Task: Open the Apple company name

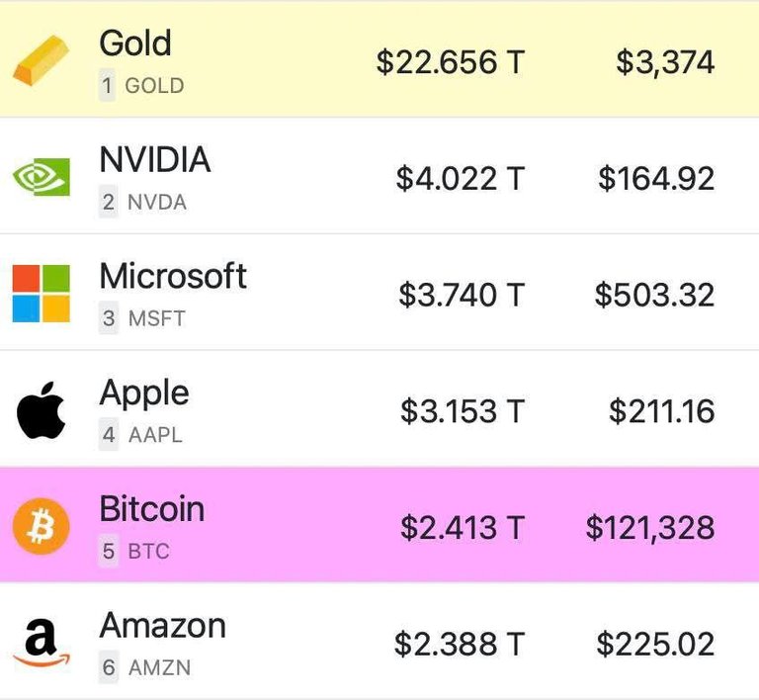Action: [x=144, y=394]
